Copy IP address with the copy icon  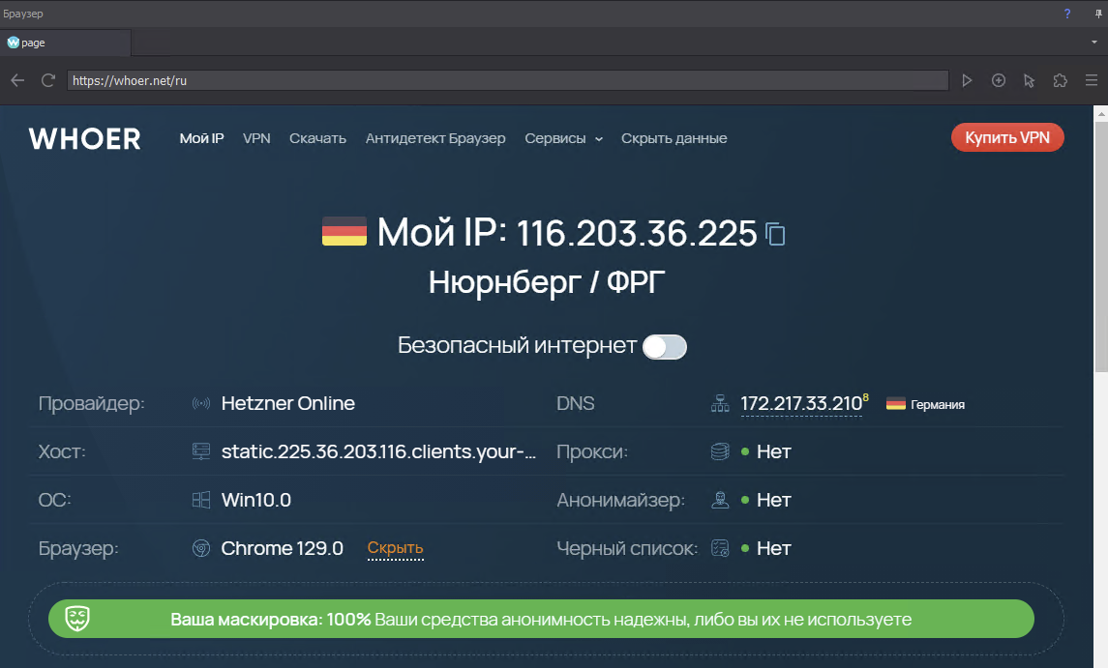776,234
